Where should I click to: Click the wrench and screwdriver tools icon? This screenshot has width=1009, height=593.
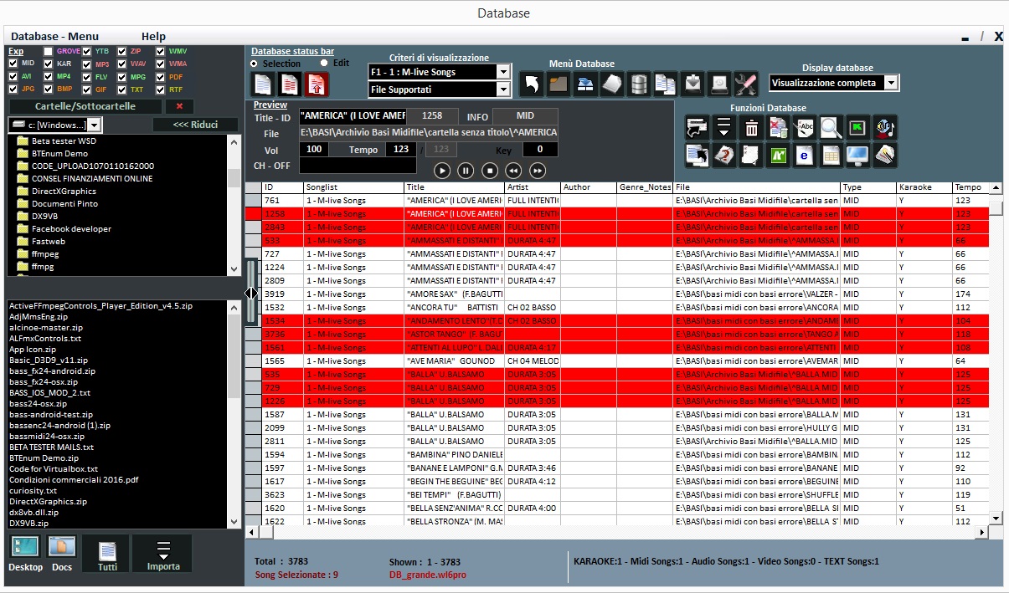[x=746, y=84]
